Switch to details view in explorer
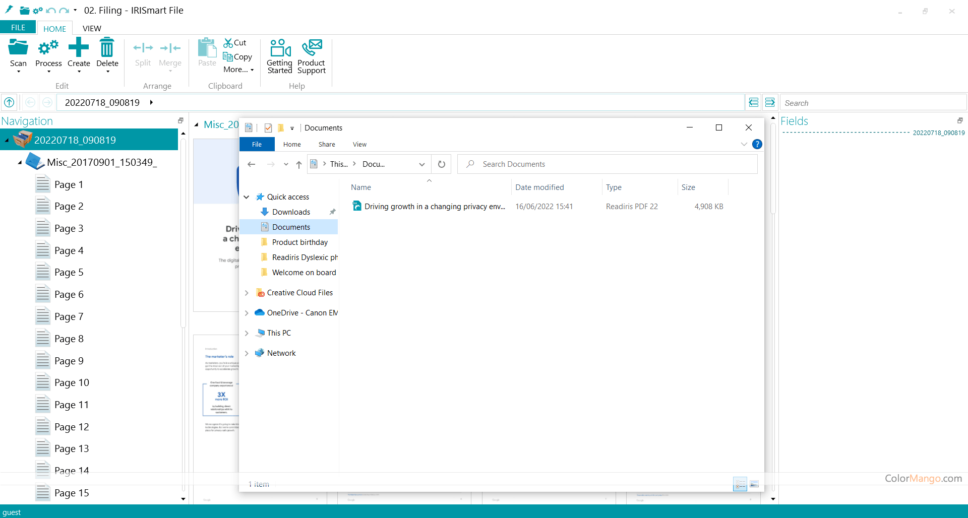968x518 pixels. (740, 484)
